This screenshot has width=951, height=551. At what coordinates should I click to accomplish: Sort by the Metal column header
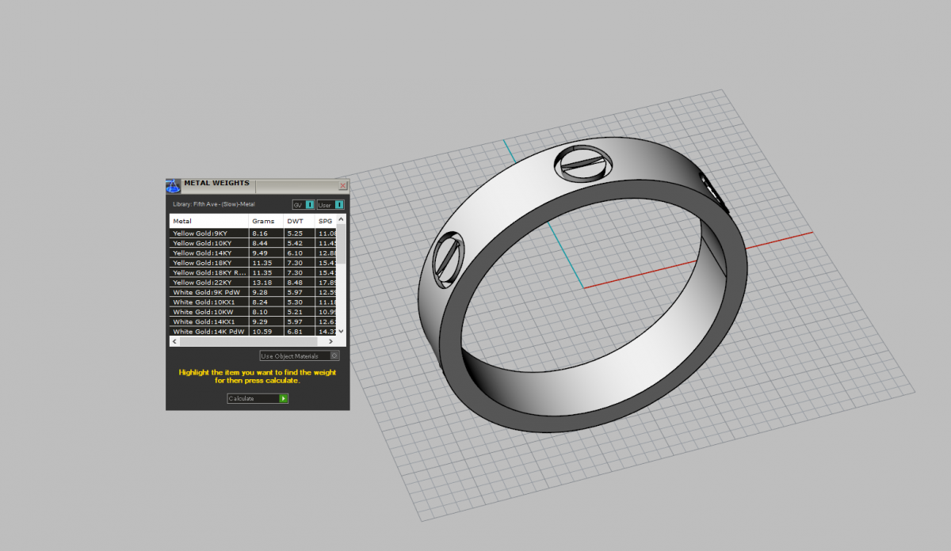(x=209, y=221)
